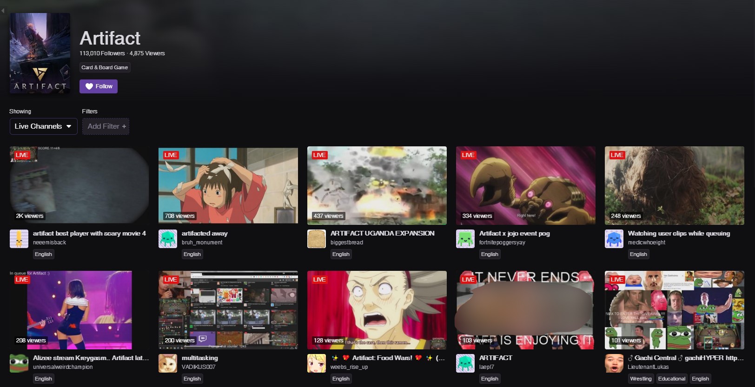
Task: Click English tag under LieutenantLukas
Action: tap(700, 379)
